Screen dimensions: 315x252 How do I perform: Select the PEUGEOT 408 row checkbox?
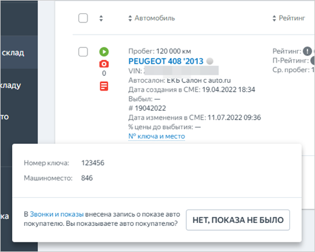coord(83,52)
